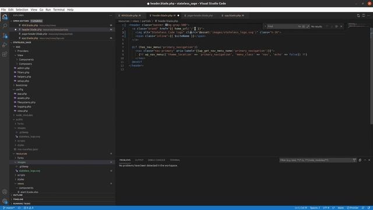Image resolution: width=373 pixels, height=210 pixels.
Task: Open the Selection menu
Action: [x=22, y=10]
